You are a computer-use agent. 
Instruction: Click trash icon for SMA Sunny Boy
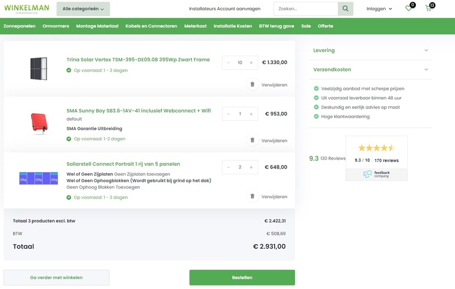pyautogui.click(x=253, y=140)
